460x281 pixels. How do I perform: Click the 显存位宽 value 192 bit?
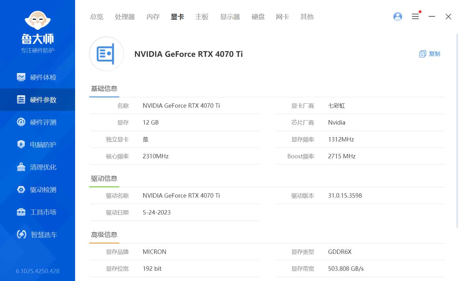[152, 269]
